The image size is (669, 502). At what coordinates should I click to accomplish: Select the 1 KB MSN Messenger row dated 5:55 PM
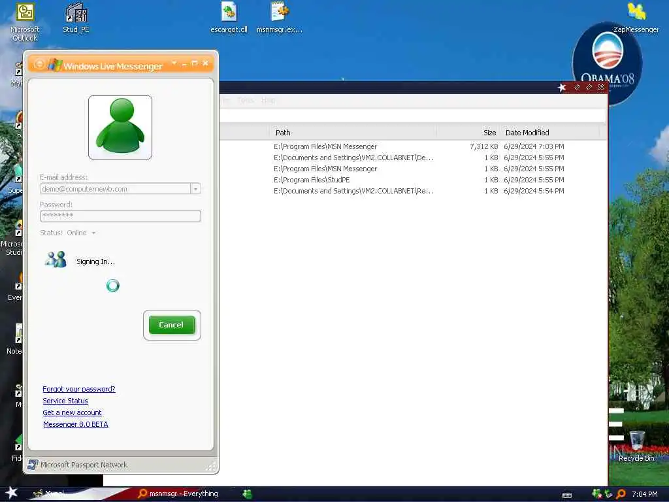tap(413, 169)
